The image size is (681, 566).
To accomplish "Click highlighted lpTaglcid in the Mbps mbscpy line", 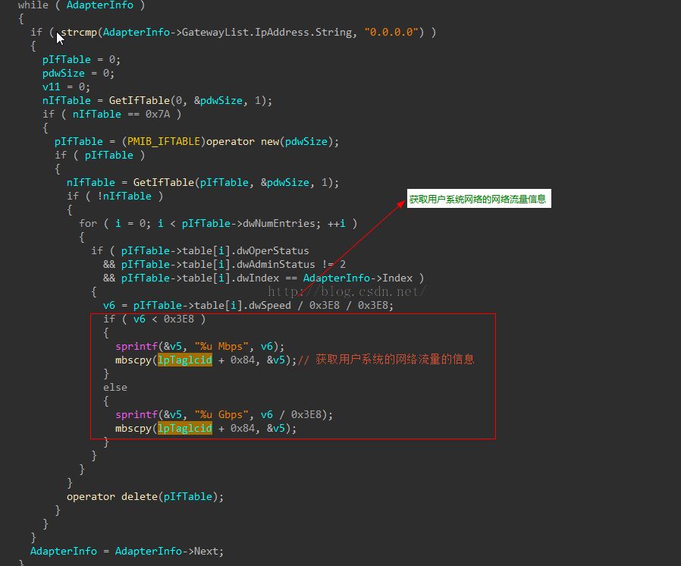I will coord(184,360).
